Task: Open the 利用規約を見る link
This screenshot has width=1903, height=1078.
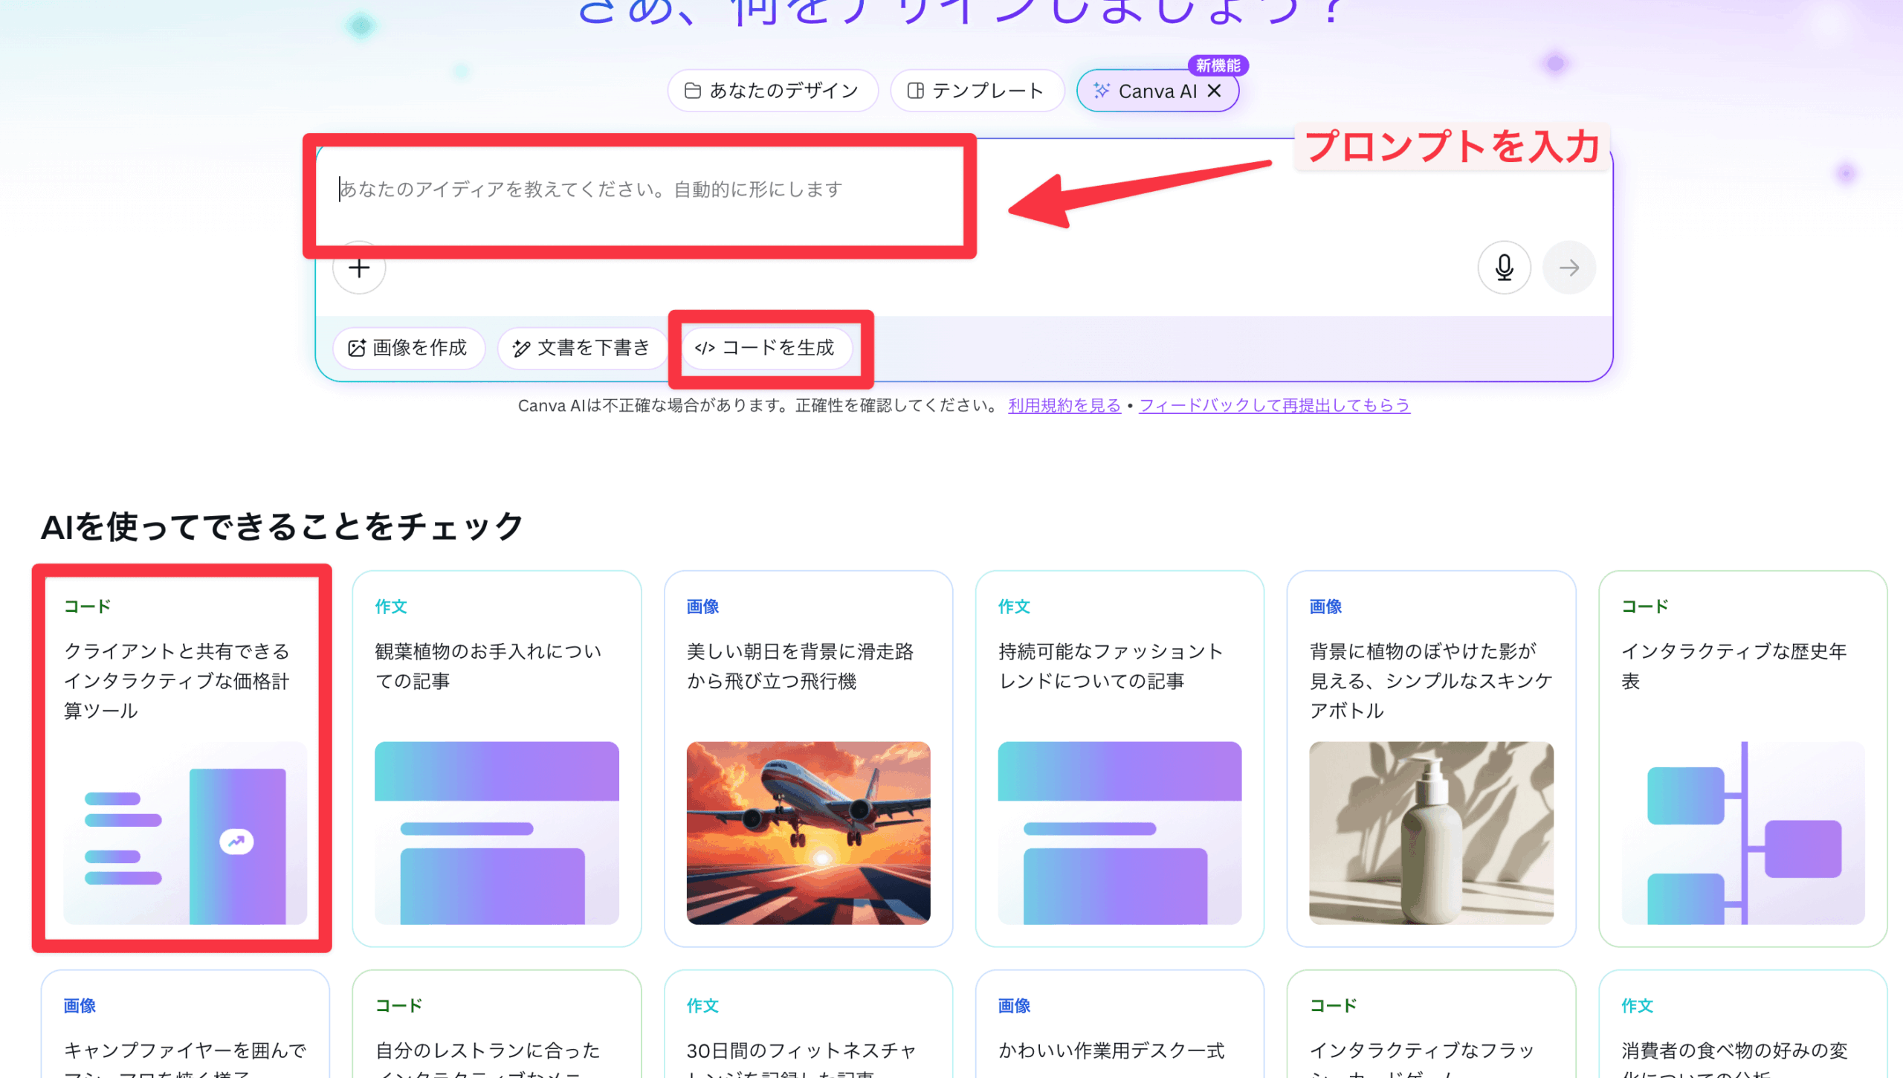Action: tap(1064, 406)
